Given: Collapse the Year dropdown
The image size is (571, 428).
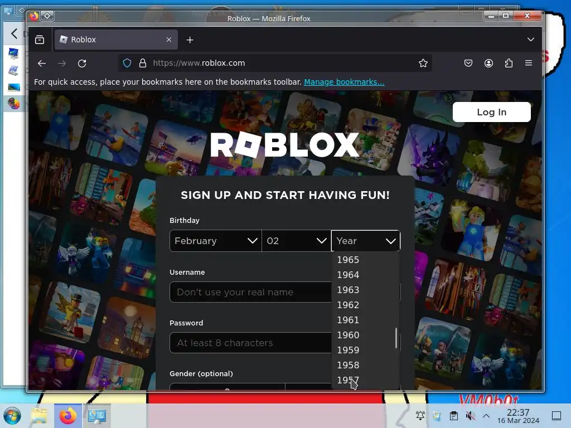Looking at the screenshot, I should [366, 241].
